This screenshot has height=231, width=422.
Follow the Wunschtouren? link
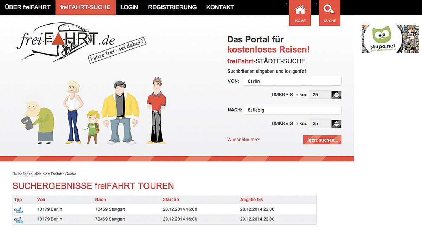(x=243, y=140)
